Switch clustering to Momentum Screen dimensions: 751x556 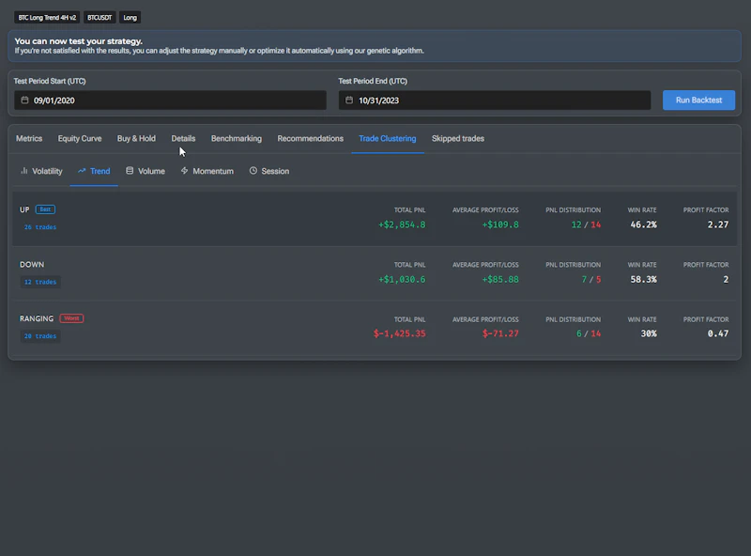pos(207,171)
